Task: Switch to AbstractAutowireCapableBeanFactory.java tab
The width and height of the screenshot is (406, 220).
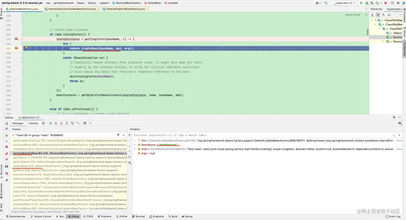Action: (x=72, y=9)
